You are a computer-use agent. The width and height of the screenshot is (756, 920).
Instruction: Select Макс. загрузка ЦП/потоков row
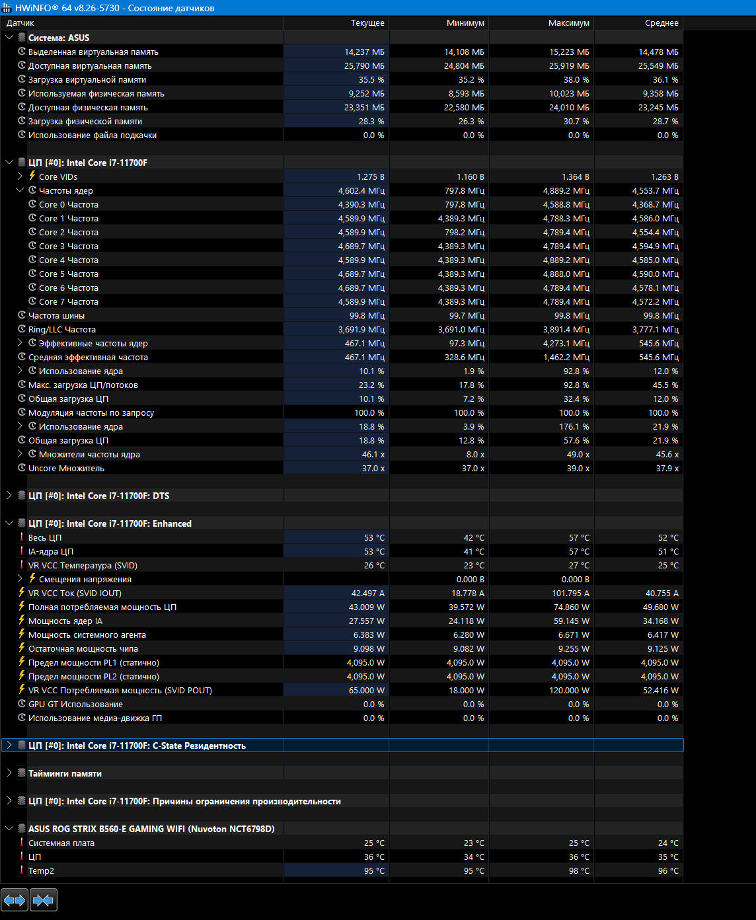pyautogui.click(x=342, y=385)
